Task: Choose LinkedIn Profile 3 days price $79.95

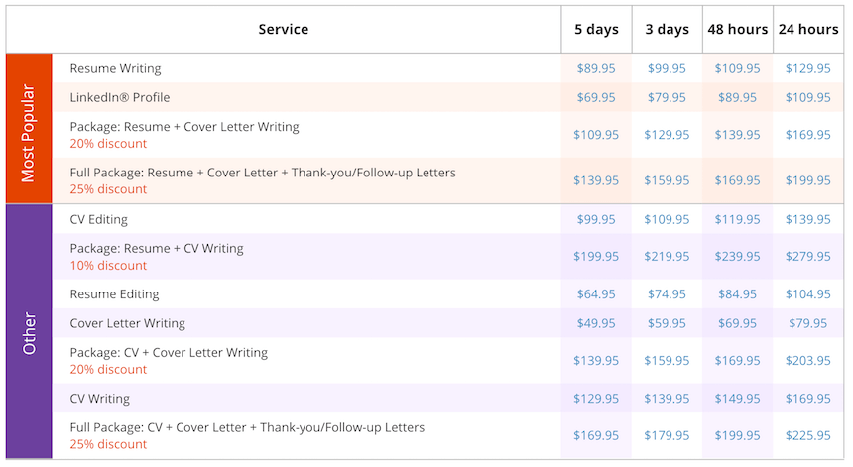Action: click(x=667, y=97)
